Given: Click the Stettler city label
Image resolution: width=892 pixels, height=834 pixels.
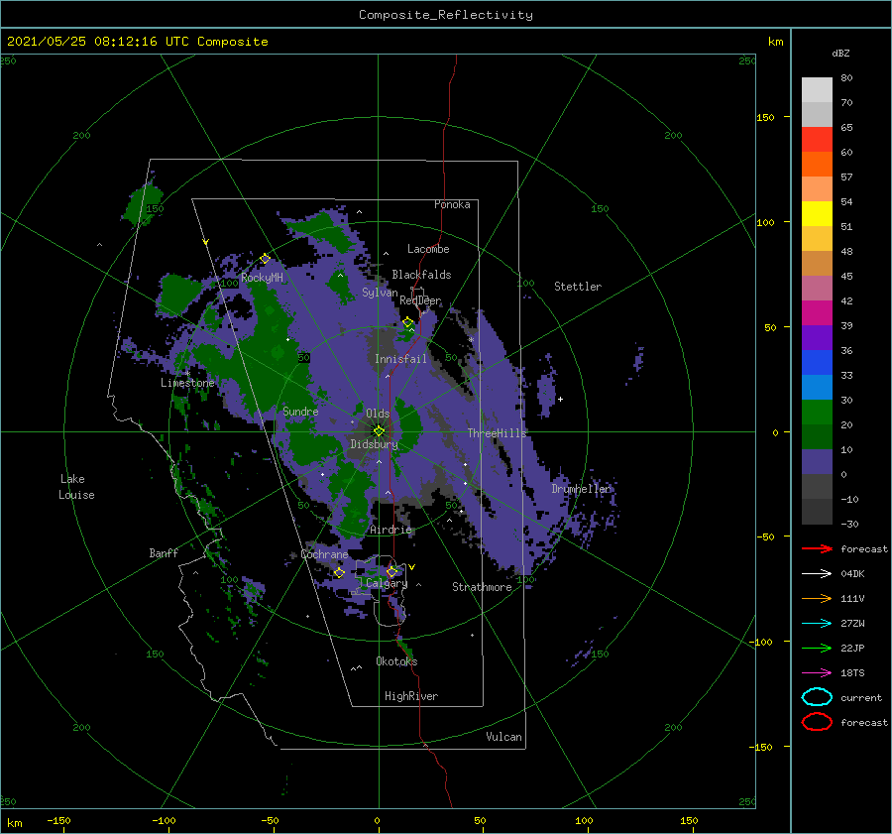Looking at the screenshot, I should pyautogui.click(x=578, y=287).
